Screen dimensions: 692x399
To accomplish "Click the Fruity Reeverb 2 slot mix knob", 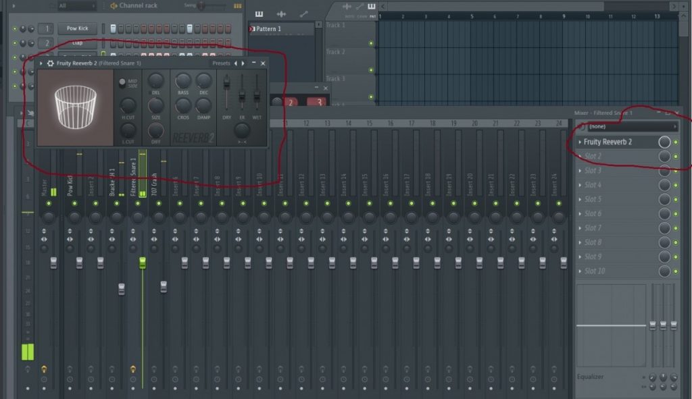I will pos(664,142).
